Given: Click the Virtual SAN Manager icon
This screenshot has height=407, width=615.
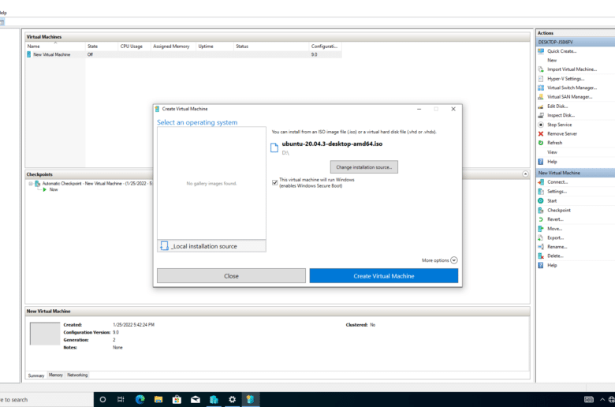Looking at the screenshot, I should point(541,97).
